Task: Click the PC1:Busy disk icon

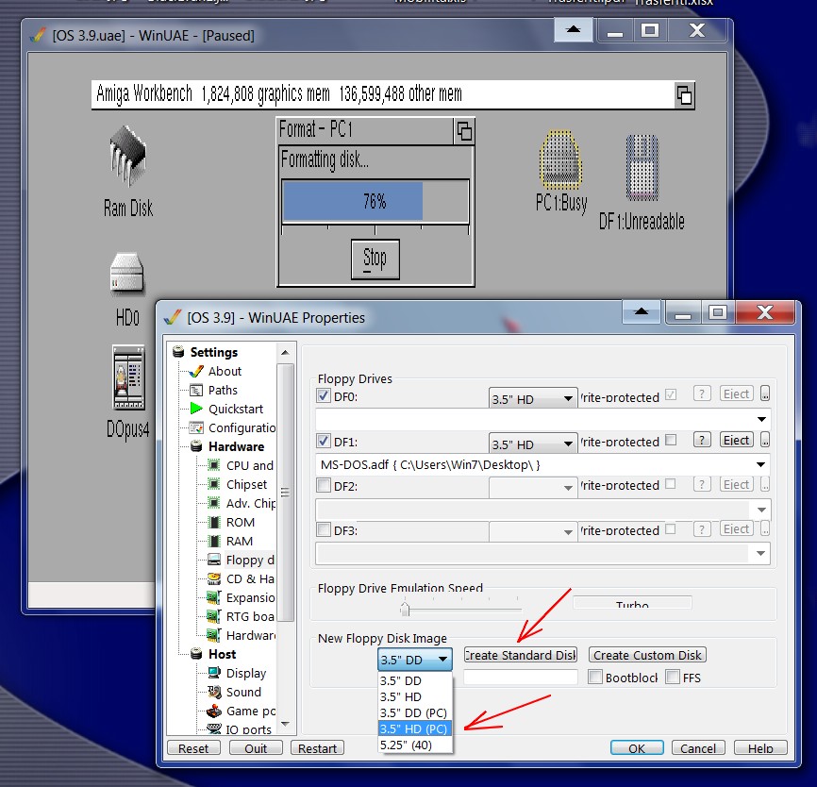Action: [x=560, y=162]
